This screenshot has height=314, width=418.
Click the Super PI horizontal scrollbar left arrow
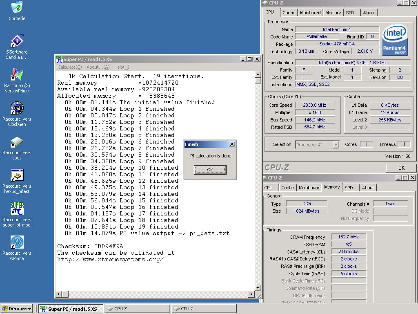pos(59,294)
